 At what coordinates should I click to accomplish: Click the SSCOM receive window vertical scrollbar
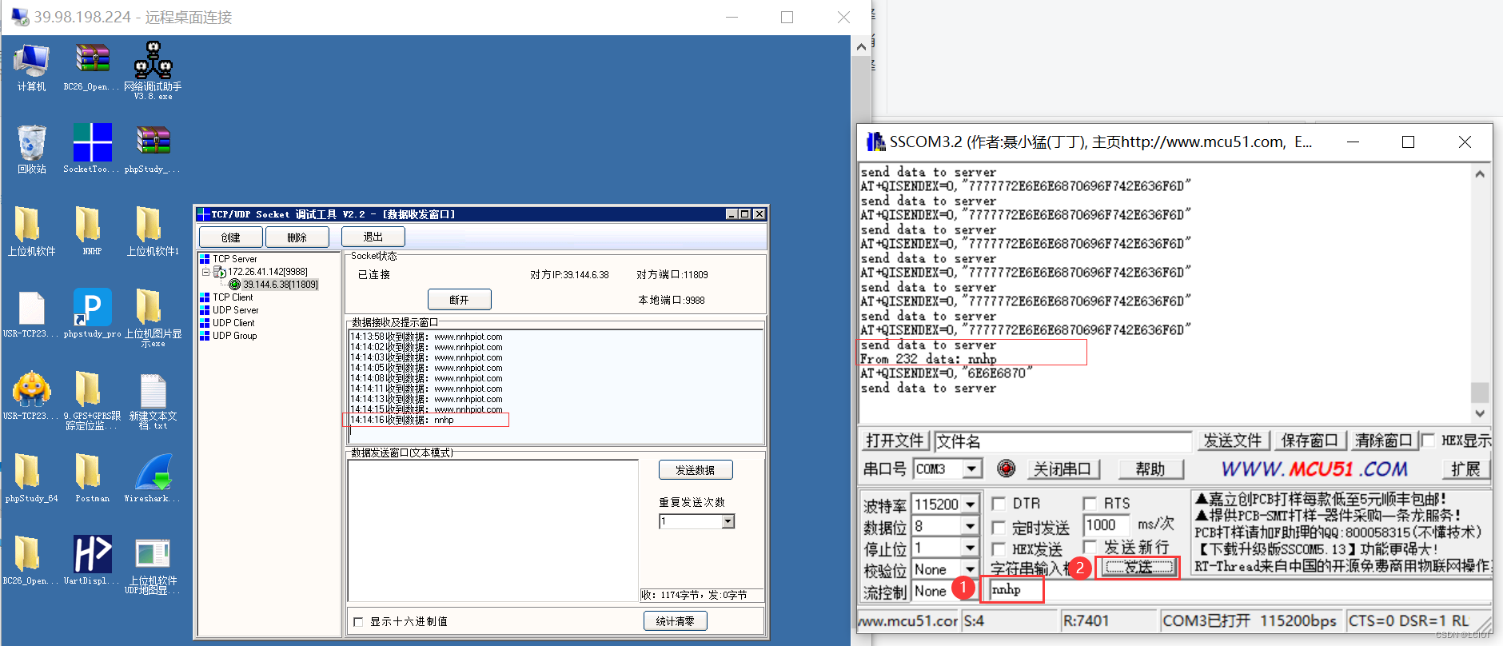[1480, 293]
